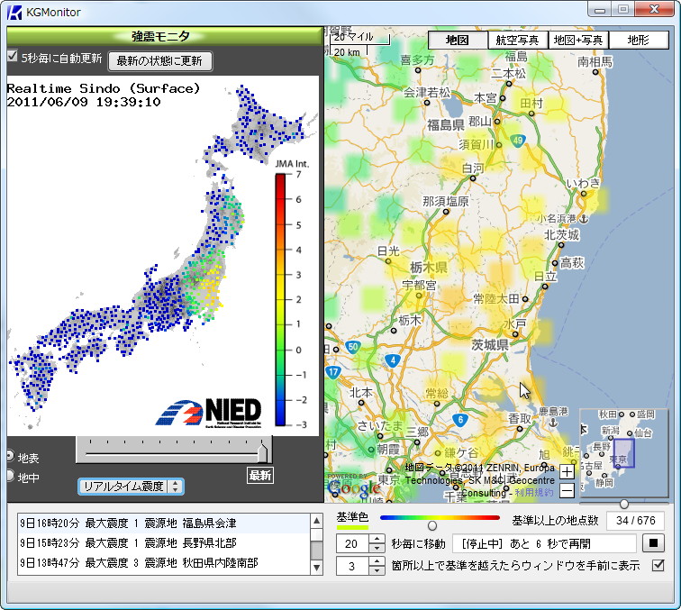Switch map to 地図 view
Screen dimensions: 681x610
tap(458, 40)
